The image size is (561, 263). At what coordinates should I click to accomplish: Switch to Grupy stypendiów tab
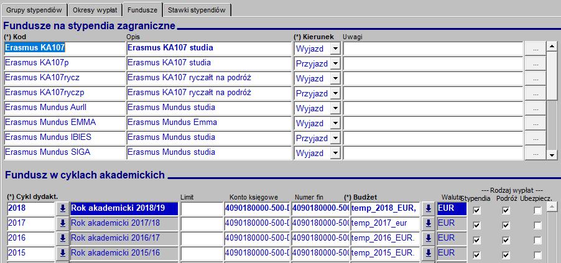point(34,10)
